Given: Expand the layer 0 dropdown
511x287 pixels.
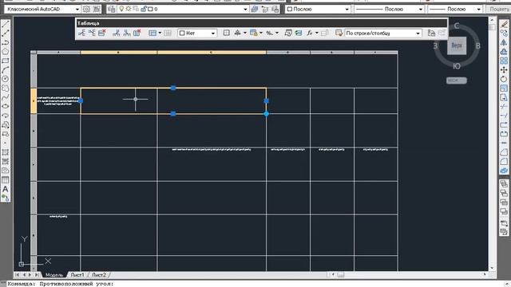Looking at the screenshot, I should 245,9.
